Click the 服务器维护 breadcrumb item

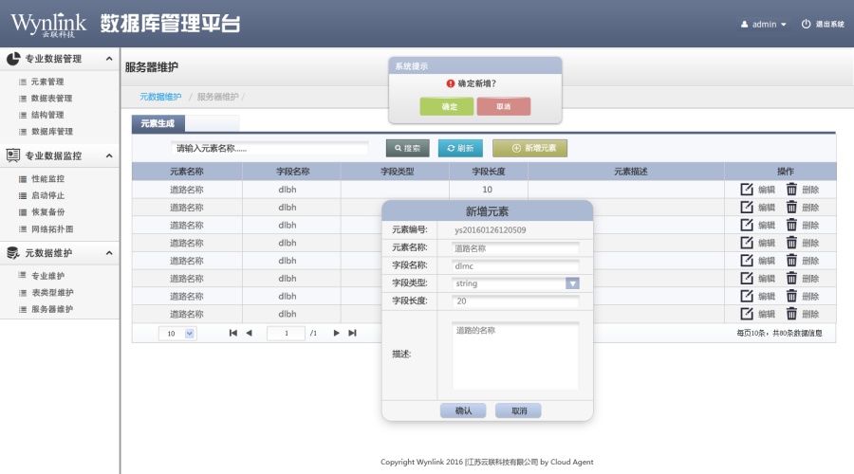(x=218, y=97)
